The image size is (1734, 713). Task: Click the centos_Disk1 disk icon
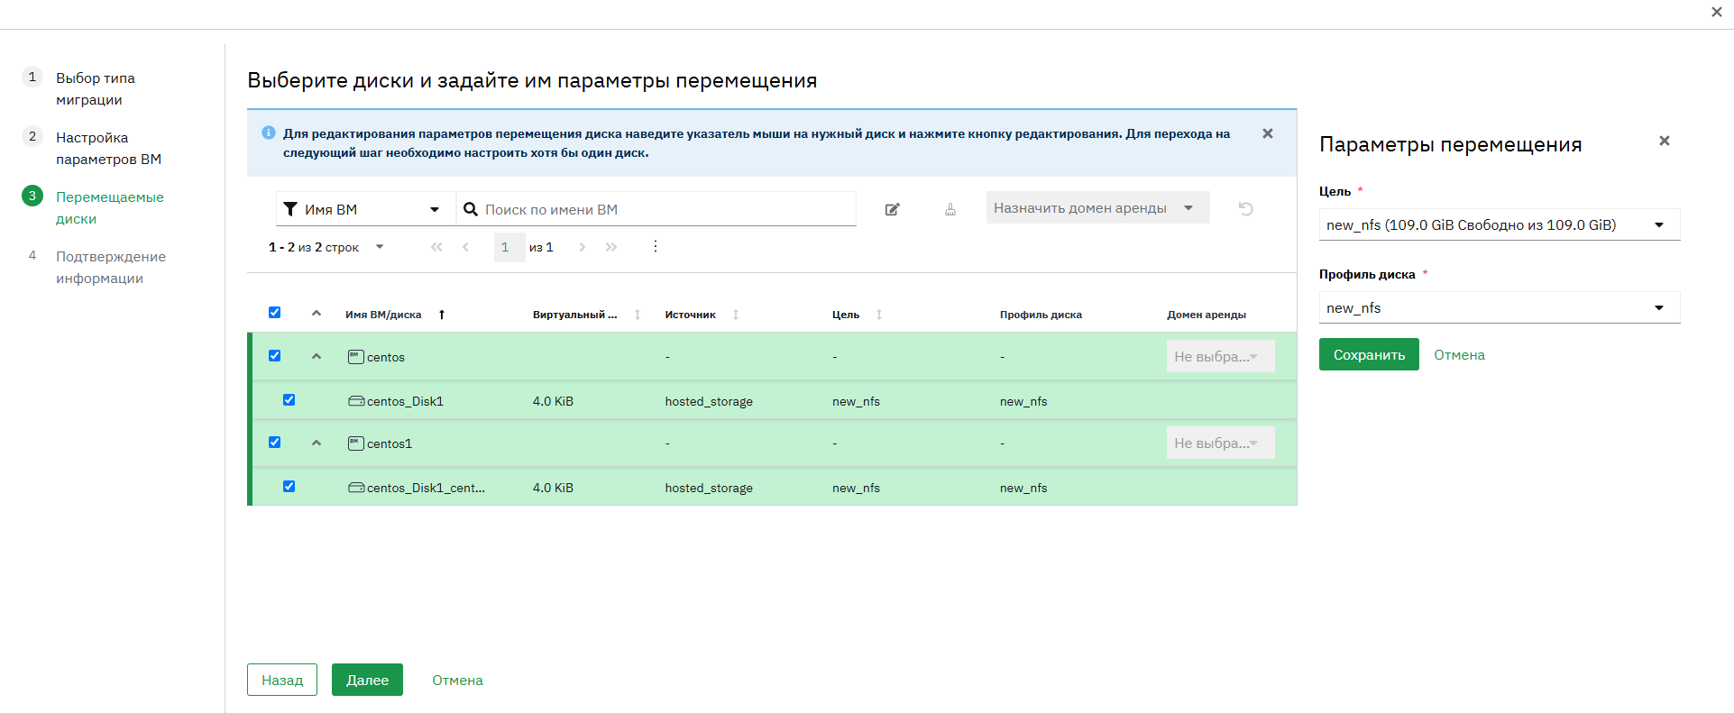[356, 401]
